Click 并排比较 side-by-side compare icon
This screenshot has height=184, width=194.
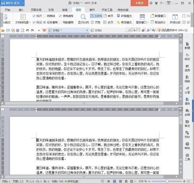[x=175, y=19]
